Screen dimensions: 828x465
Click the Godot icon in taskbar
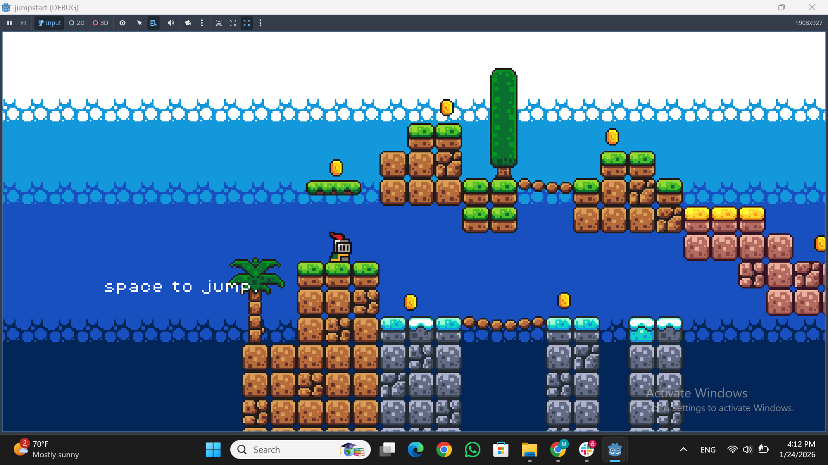point(615,449)
